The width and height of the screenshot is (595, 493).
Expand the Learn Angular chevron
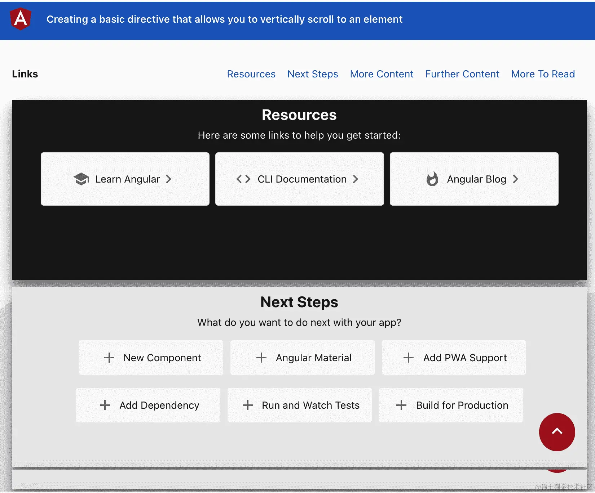click(x=169, y=179)
